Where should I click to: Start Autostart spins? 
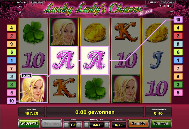coord(29,124)
